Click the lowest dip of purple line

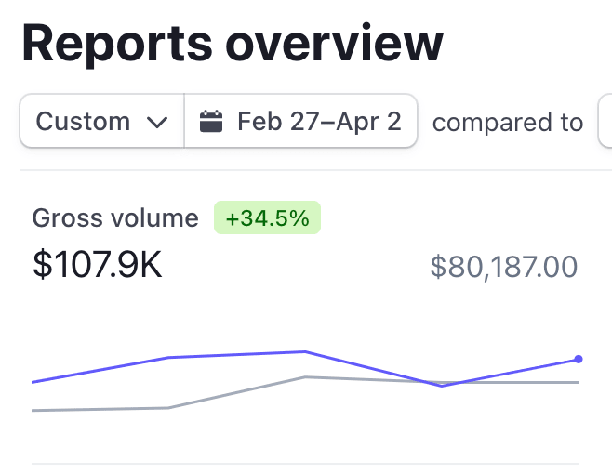[x=442, y=386]
